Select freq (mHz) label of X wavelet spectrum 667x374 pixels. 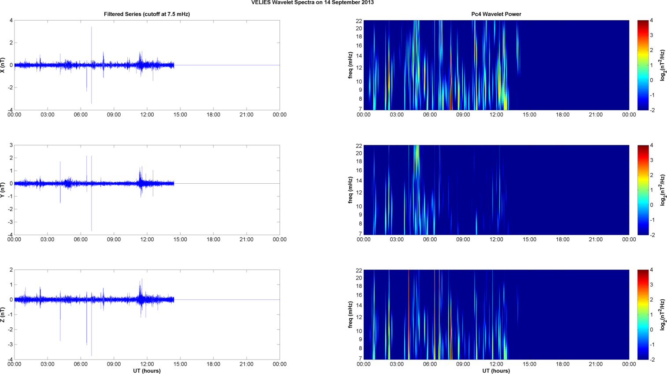(350, 65)
